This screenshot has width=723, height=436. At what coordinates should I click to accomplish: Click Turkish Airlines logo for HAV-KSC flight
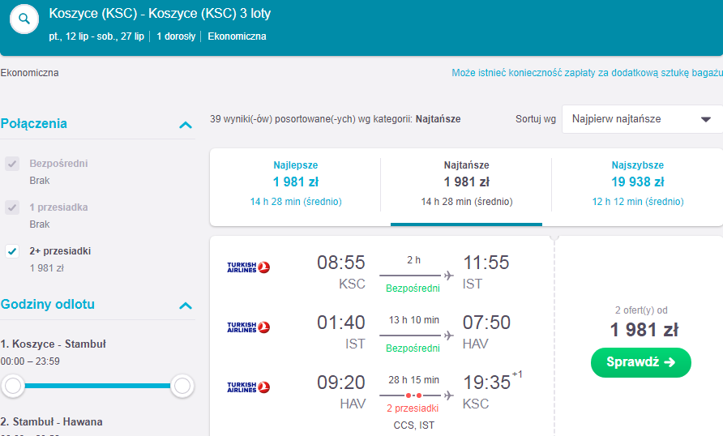click(248, 387)
